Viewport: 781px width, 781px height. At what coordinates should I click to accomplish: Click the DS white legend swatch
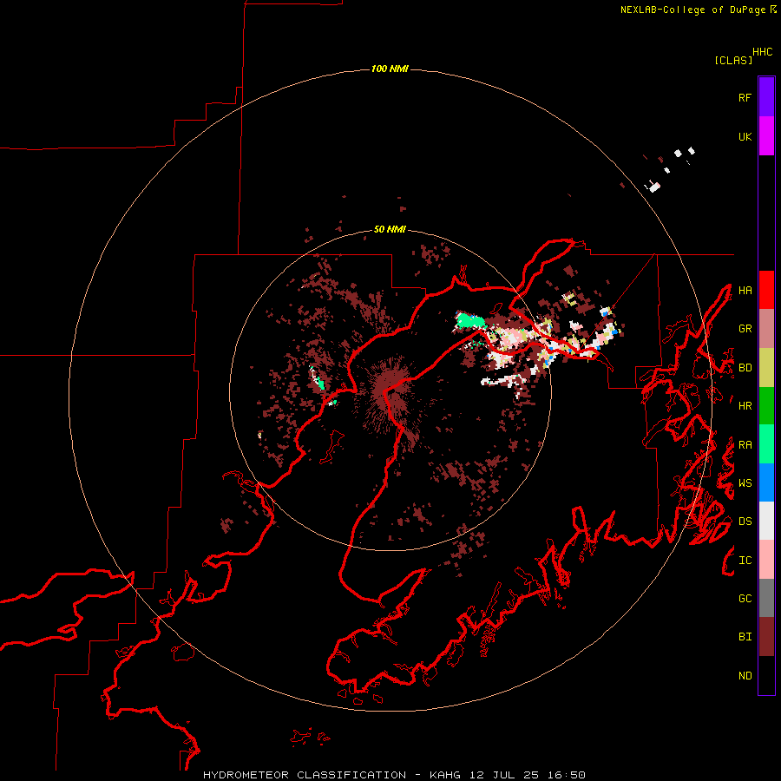click(x=766, y=521)
